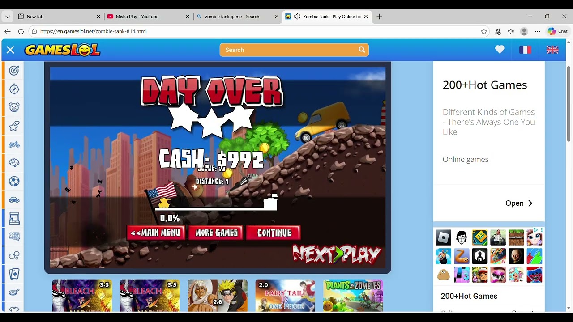
Task: Select the frying pan cooking category
Action: (x=14, y=292)
